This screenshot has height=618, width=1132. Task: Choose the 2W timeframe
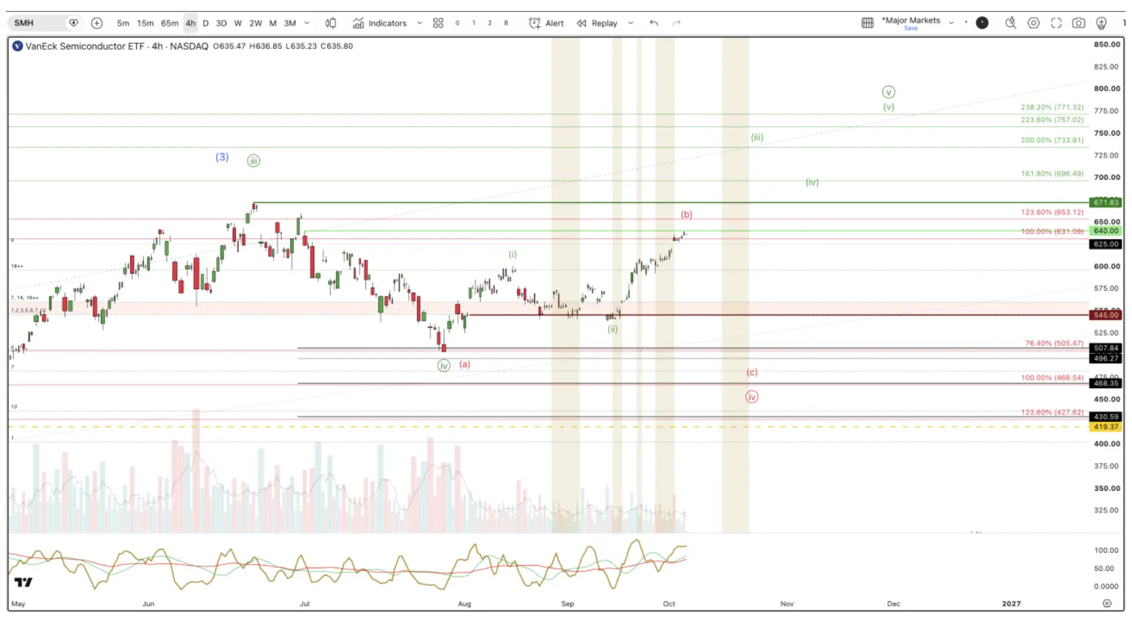(256, 23)
